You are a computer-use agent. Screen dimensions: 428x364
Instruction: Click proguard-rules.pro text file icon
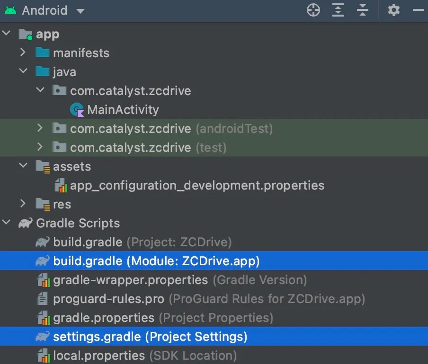tap(42, 299)
